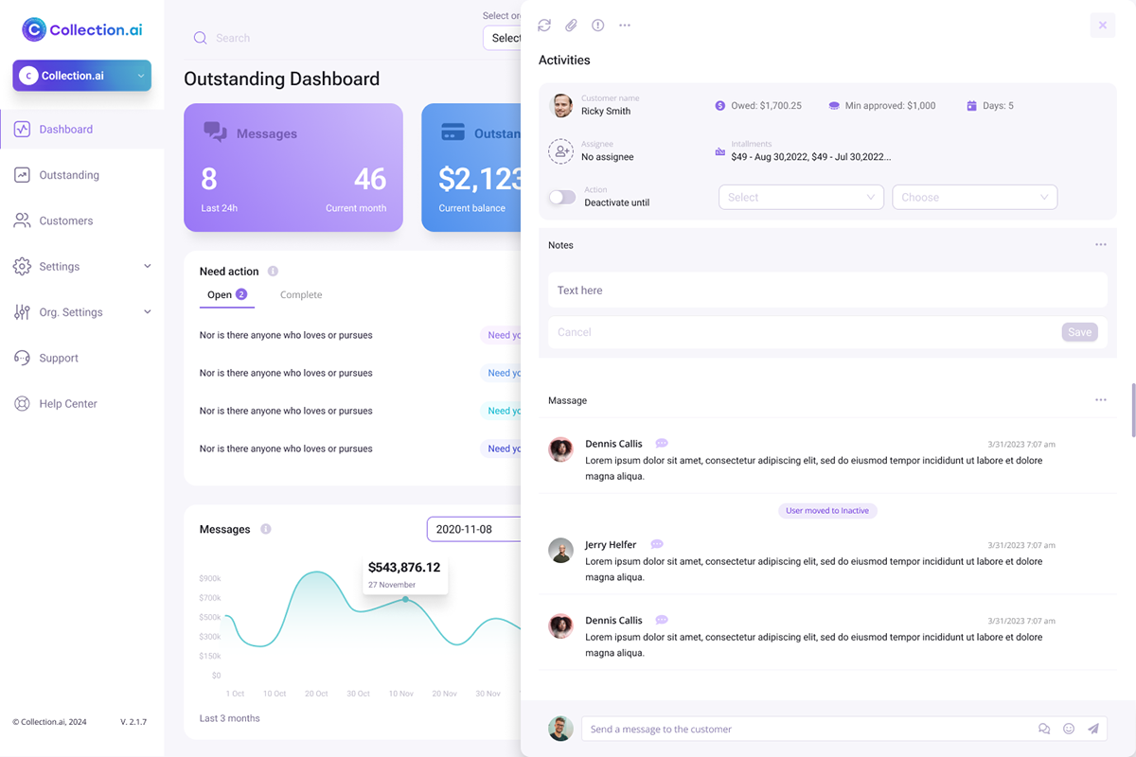Open the Select dropdown under Action
The width and height of the screenshot is (1136, 757).
(x=801, y=197)
